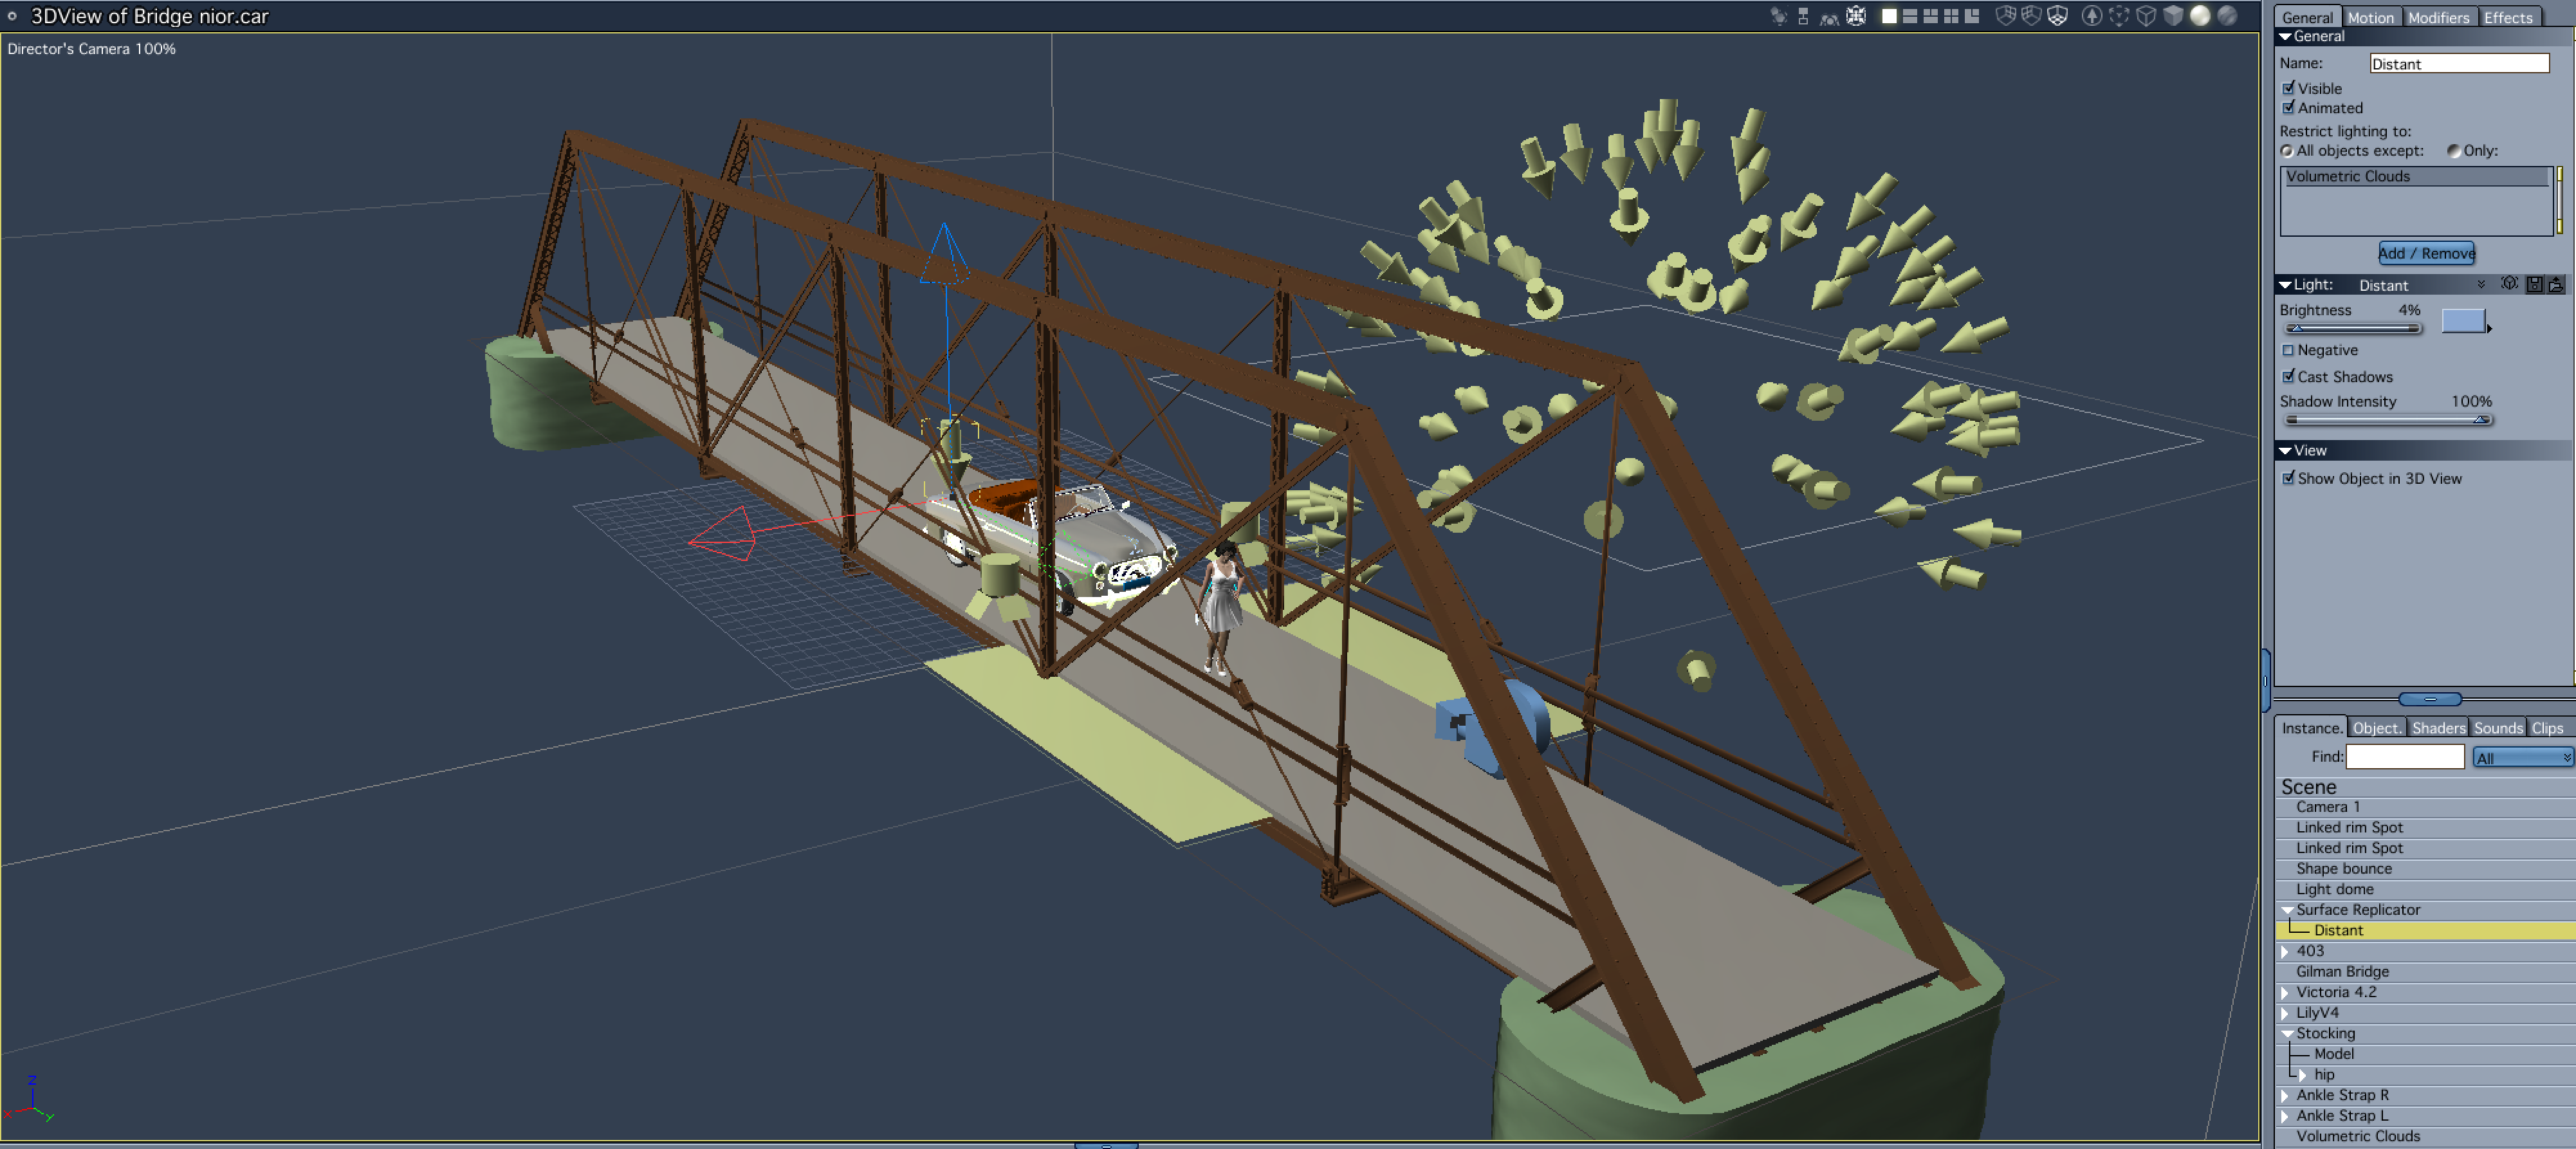Open the Shaders tab
Screen dimensions: 2576x1149
2438,728
